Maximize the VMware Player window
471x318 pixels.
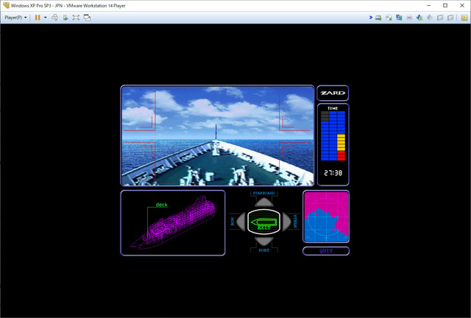point(445,5)
